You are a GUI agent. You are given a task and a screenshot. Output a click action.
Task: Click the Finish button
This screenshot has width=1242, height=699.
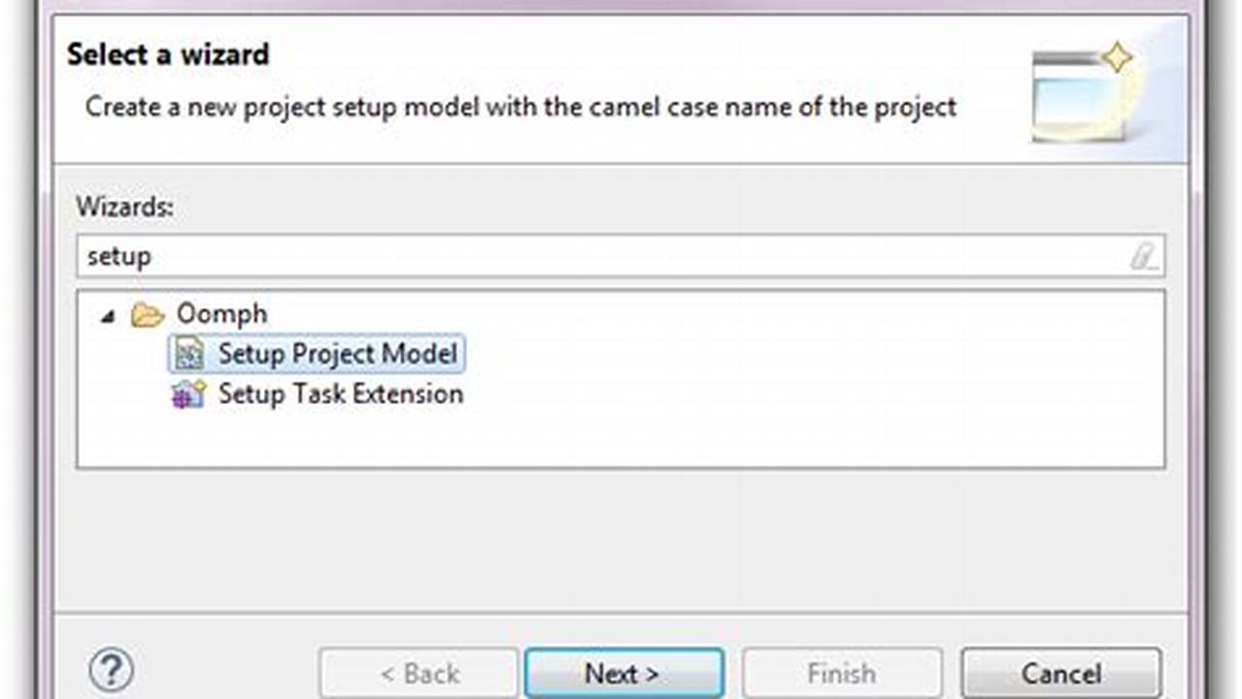tap(841, 673)
